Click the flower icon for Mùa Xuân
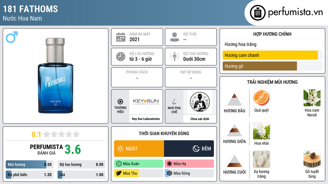 click(119, 164)
